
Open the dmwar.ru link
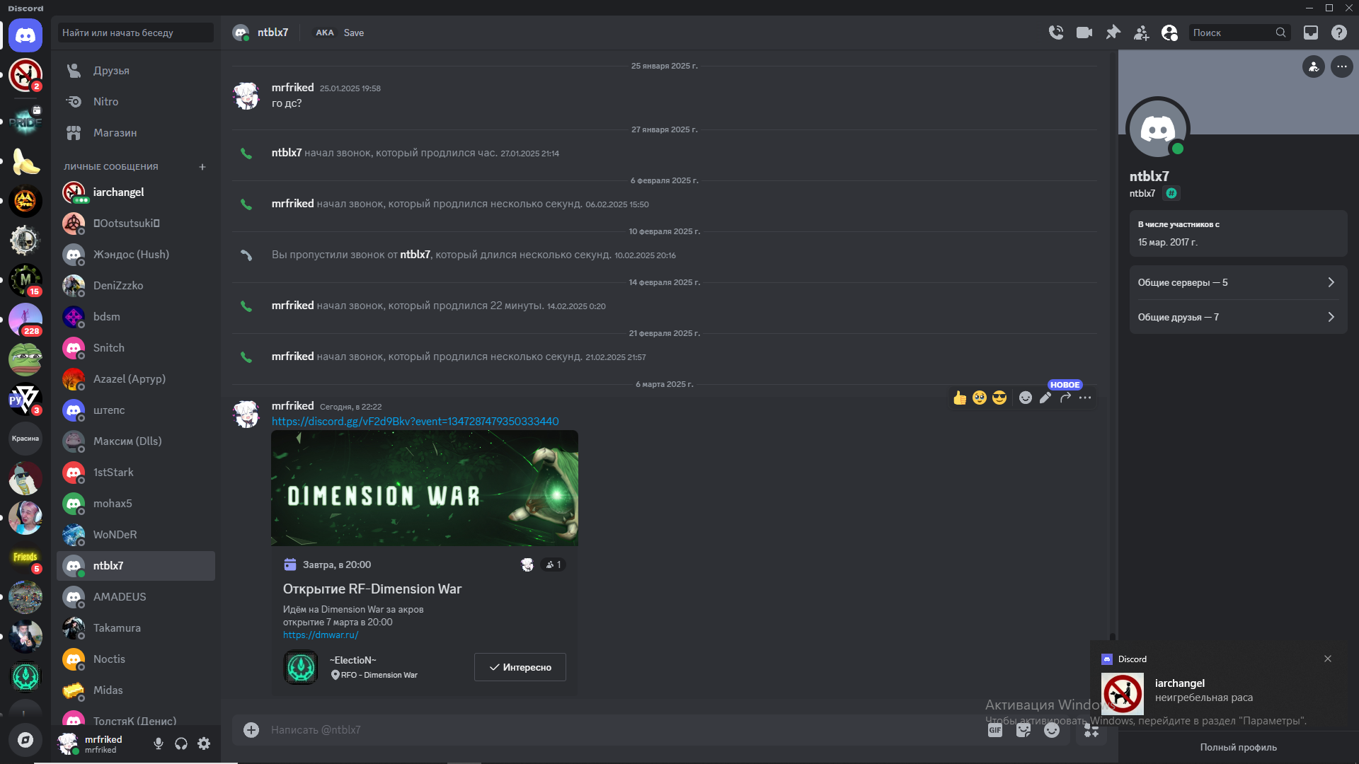(321, 635)
